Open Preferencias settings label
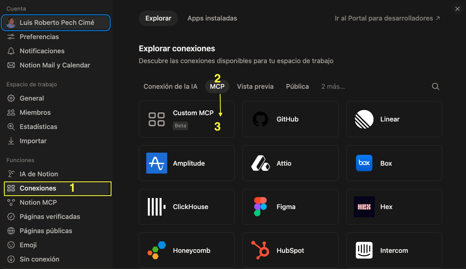This screenshot has width=466, height=269. point(39,37)
